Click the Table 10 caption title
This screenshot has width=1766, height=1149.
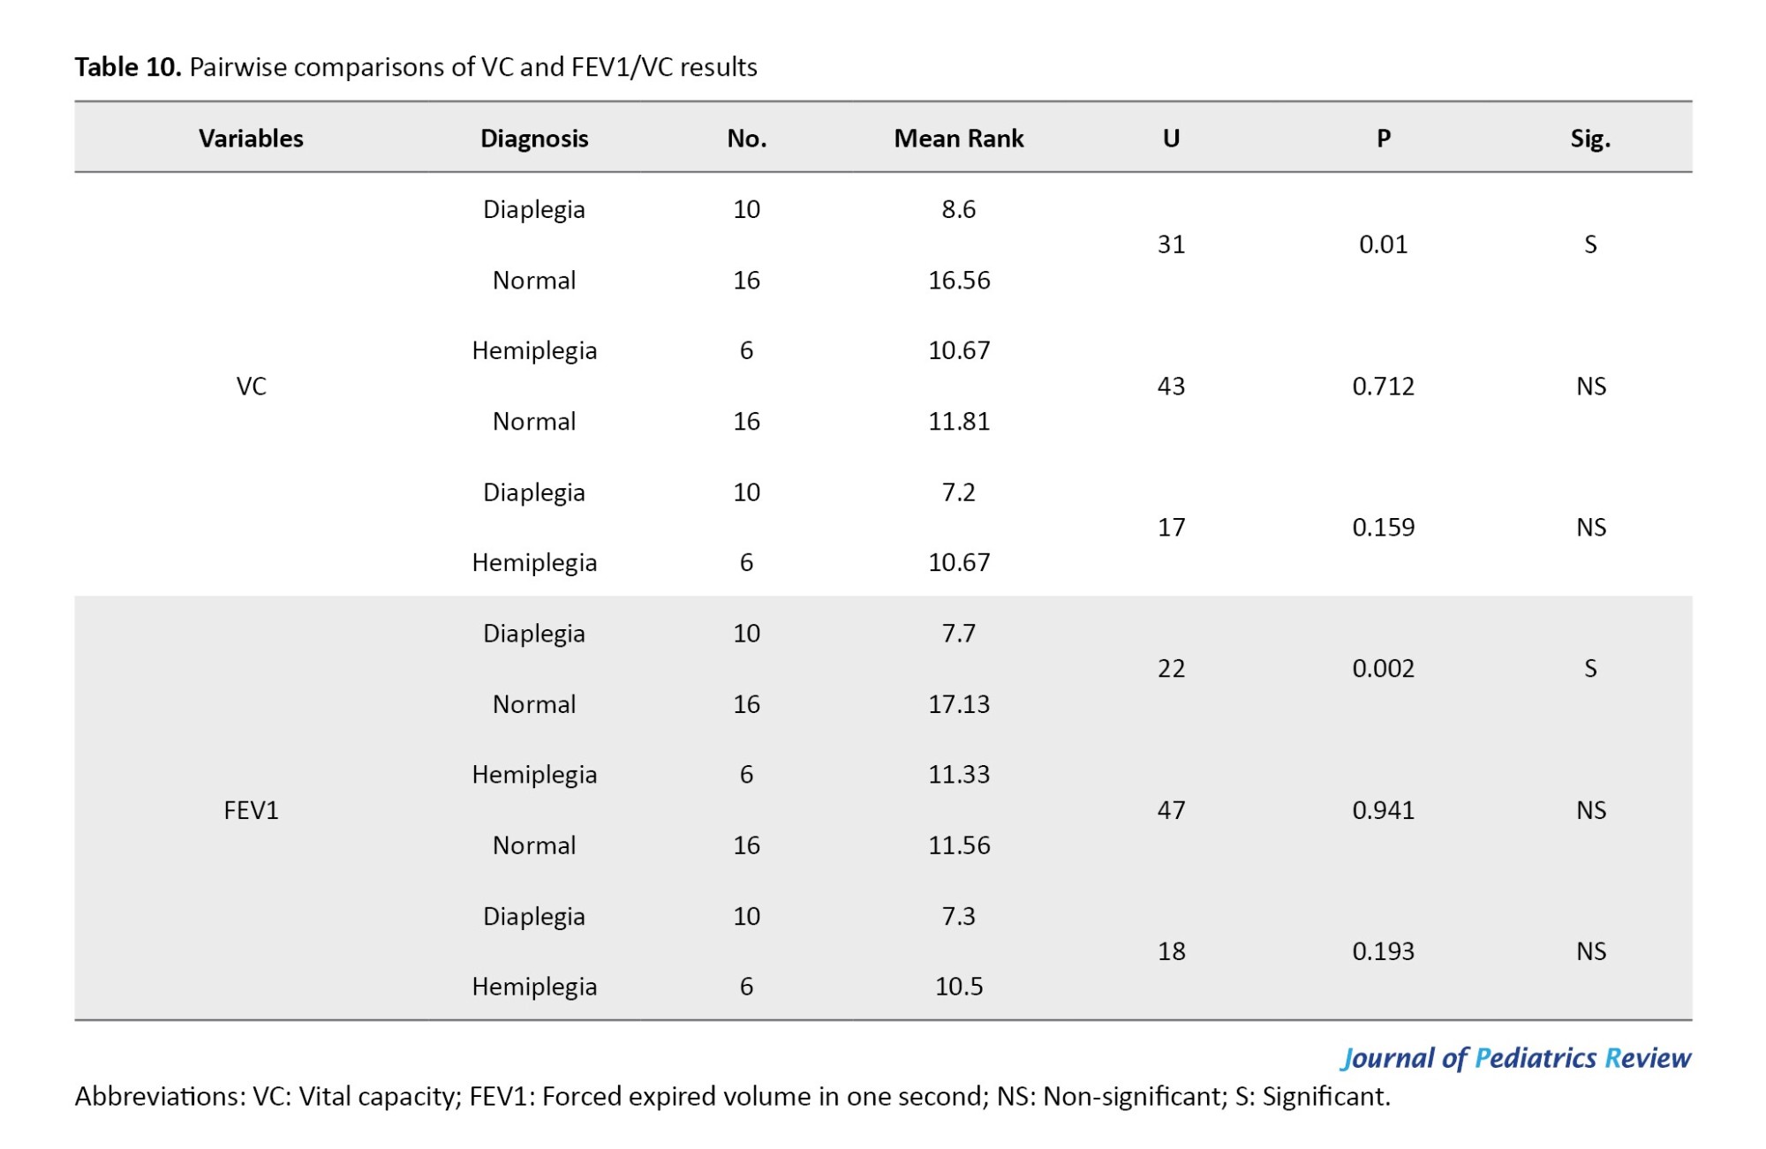tap(415, 67)
